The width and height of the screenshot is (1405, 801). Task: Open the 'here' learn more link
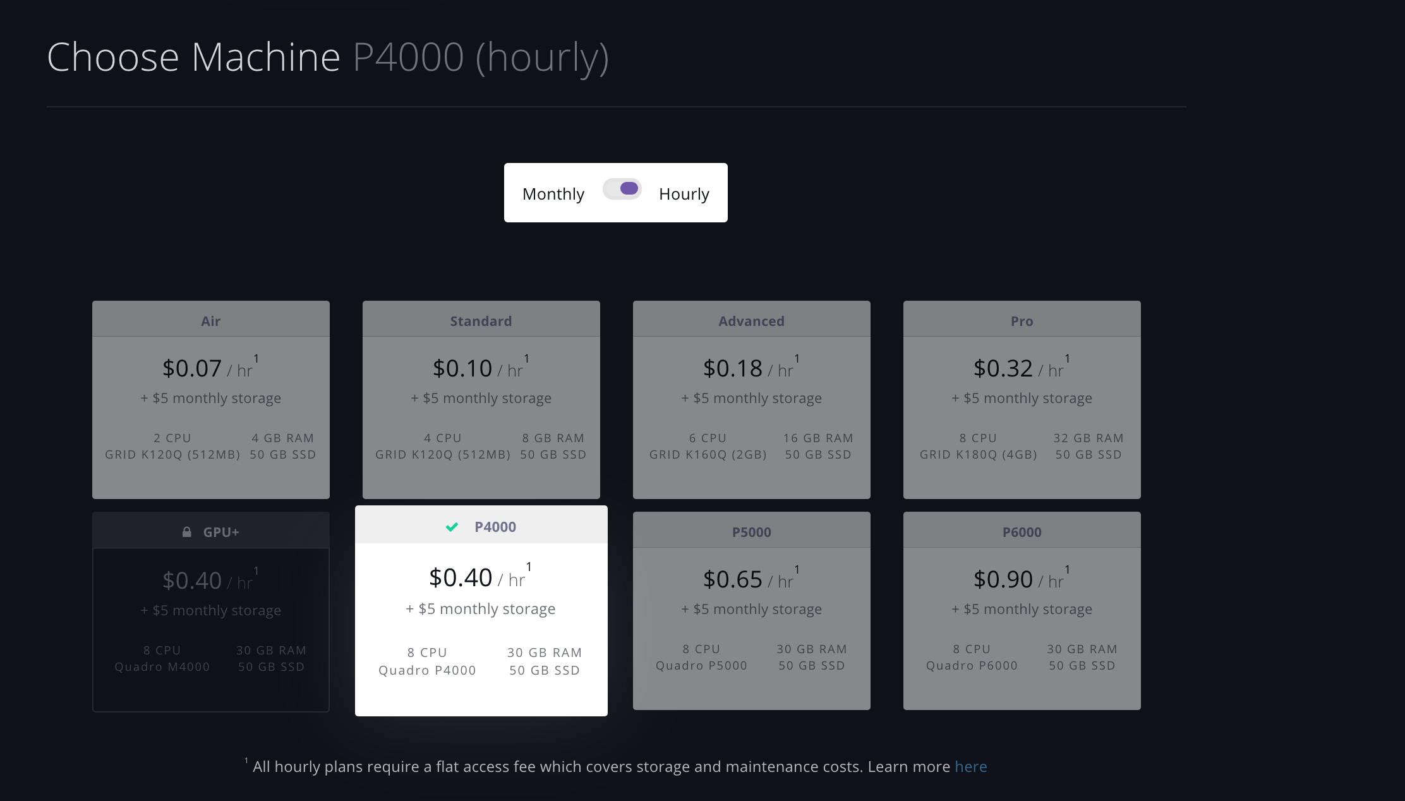point(970,767)
